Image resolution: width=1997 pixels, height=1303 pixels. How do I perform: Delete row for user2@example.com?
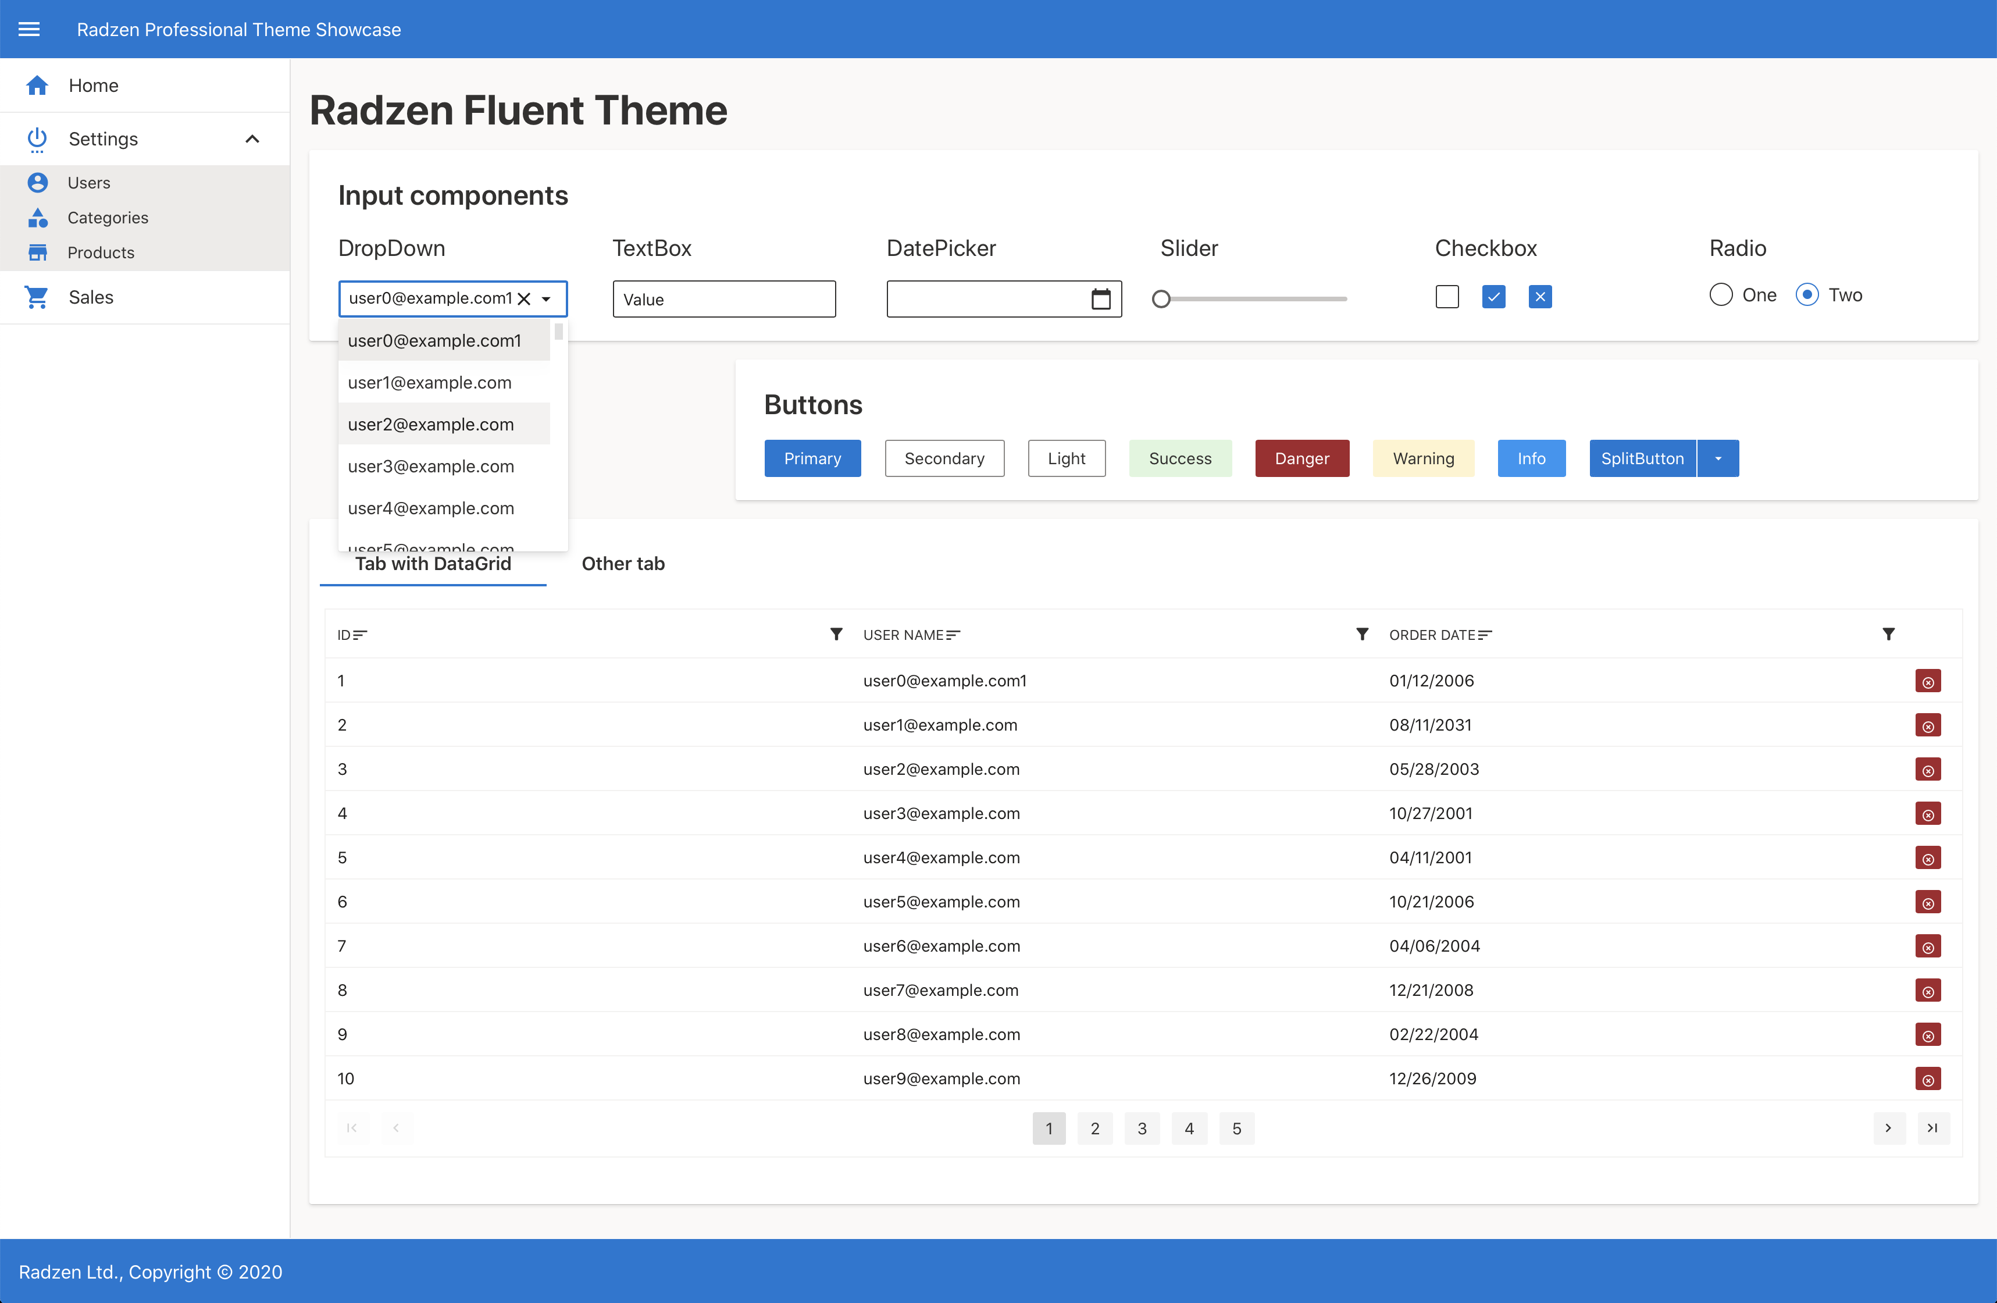[1927, 770]
